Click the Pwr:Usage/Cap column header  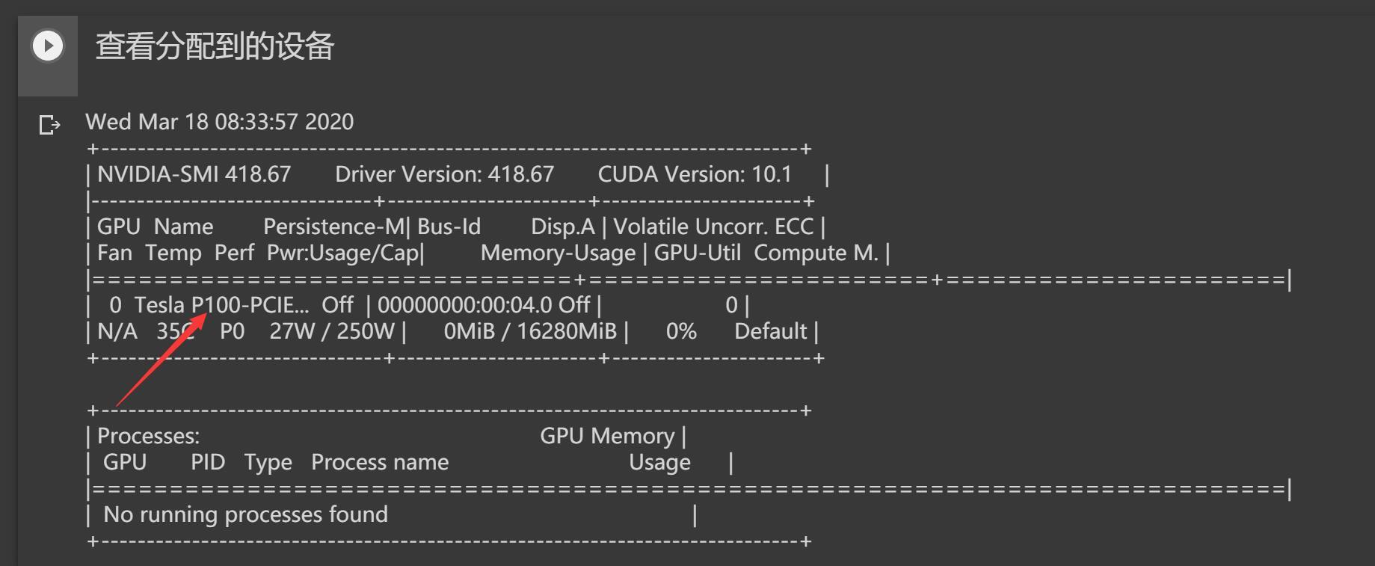[343, 253]
